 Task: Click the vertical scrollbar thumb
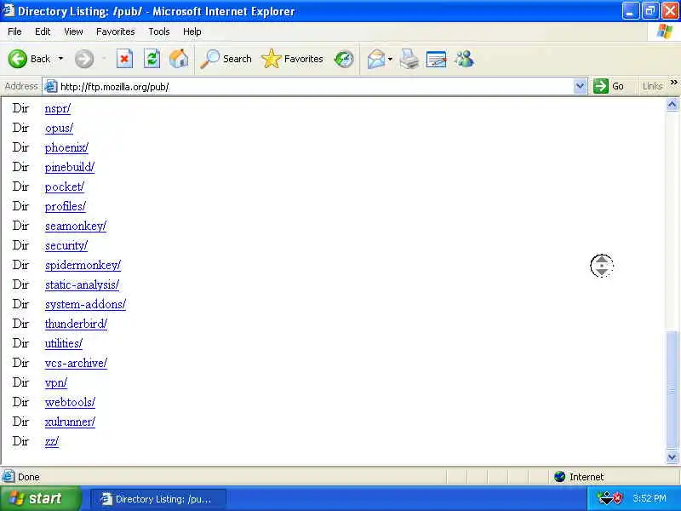(672, 389)
